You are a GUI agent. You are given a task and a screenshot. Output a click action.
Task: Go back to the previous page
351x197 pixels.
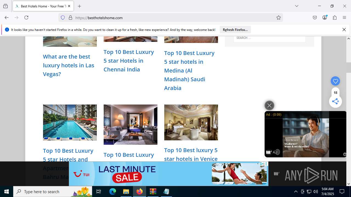pos(7,18)
